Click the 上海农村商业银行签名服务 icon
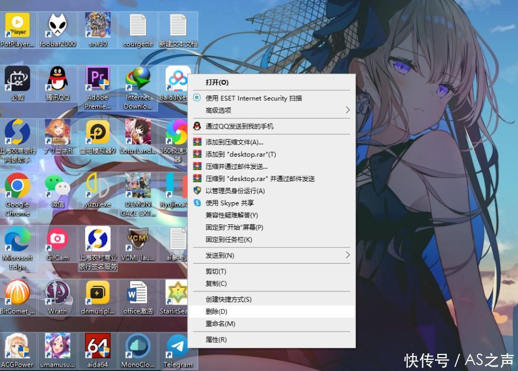518x371 pixels. 98,249
